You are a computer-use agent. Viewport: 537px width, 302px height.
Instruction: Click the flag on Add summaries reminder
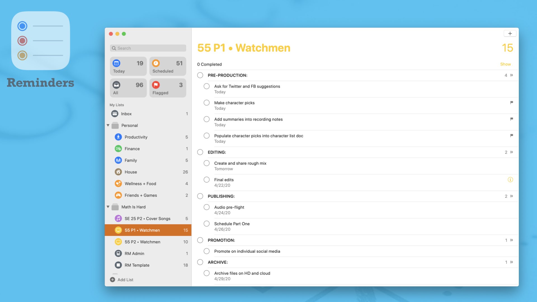512,119
